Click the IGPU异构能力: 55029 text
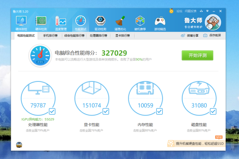 [38, 119]
